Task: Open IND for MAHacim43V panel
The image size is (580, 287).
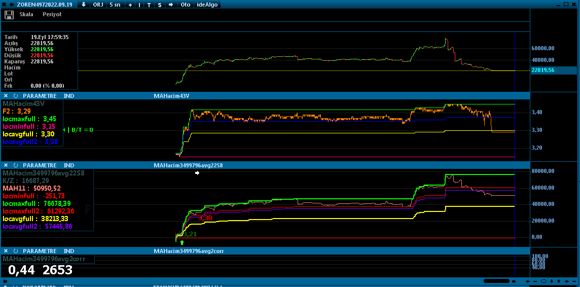Action: (69, 96)
